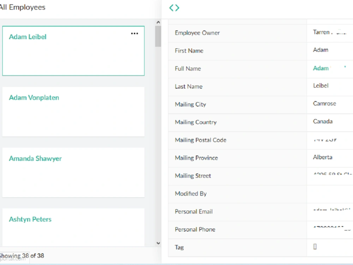Click the Mailing Country value Canada

pos(323,122)
